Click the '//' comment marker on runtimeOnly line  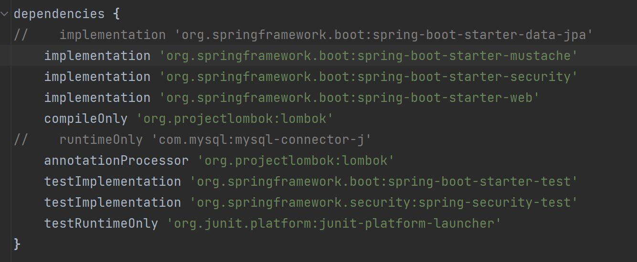tap(21, 140)
